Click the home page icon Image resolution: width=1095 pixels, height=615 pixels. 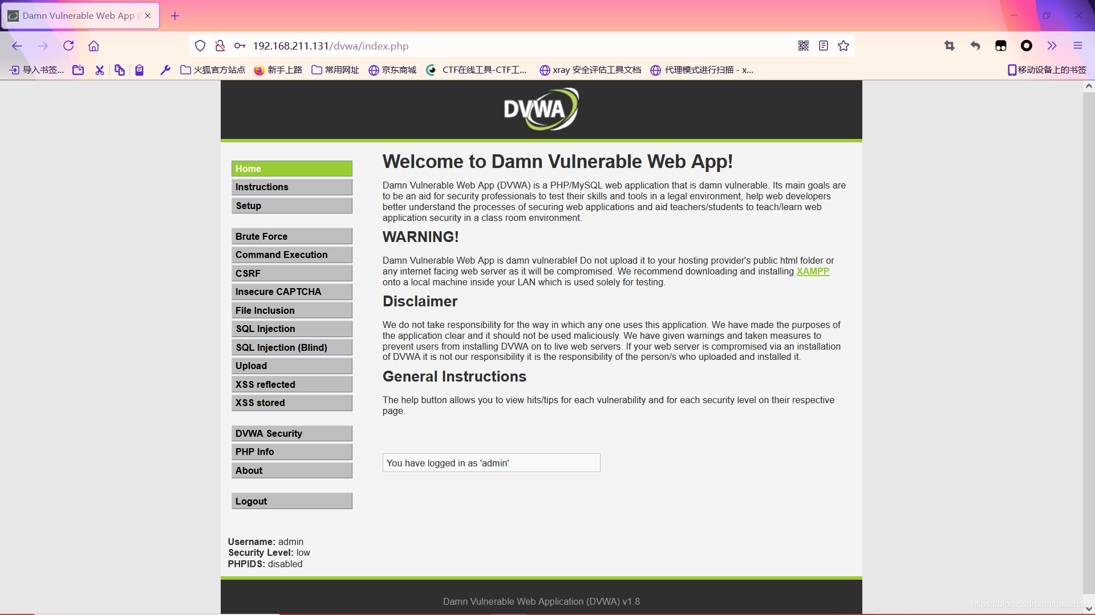[94, 46]
